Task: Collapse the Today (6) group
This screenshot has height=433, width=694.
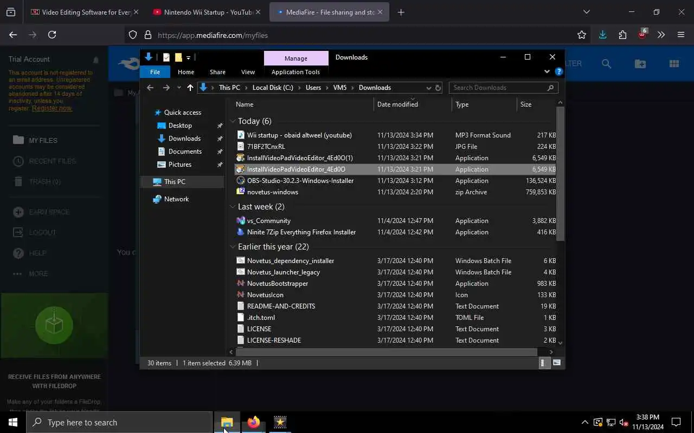Action: (x=233, y=121)
